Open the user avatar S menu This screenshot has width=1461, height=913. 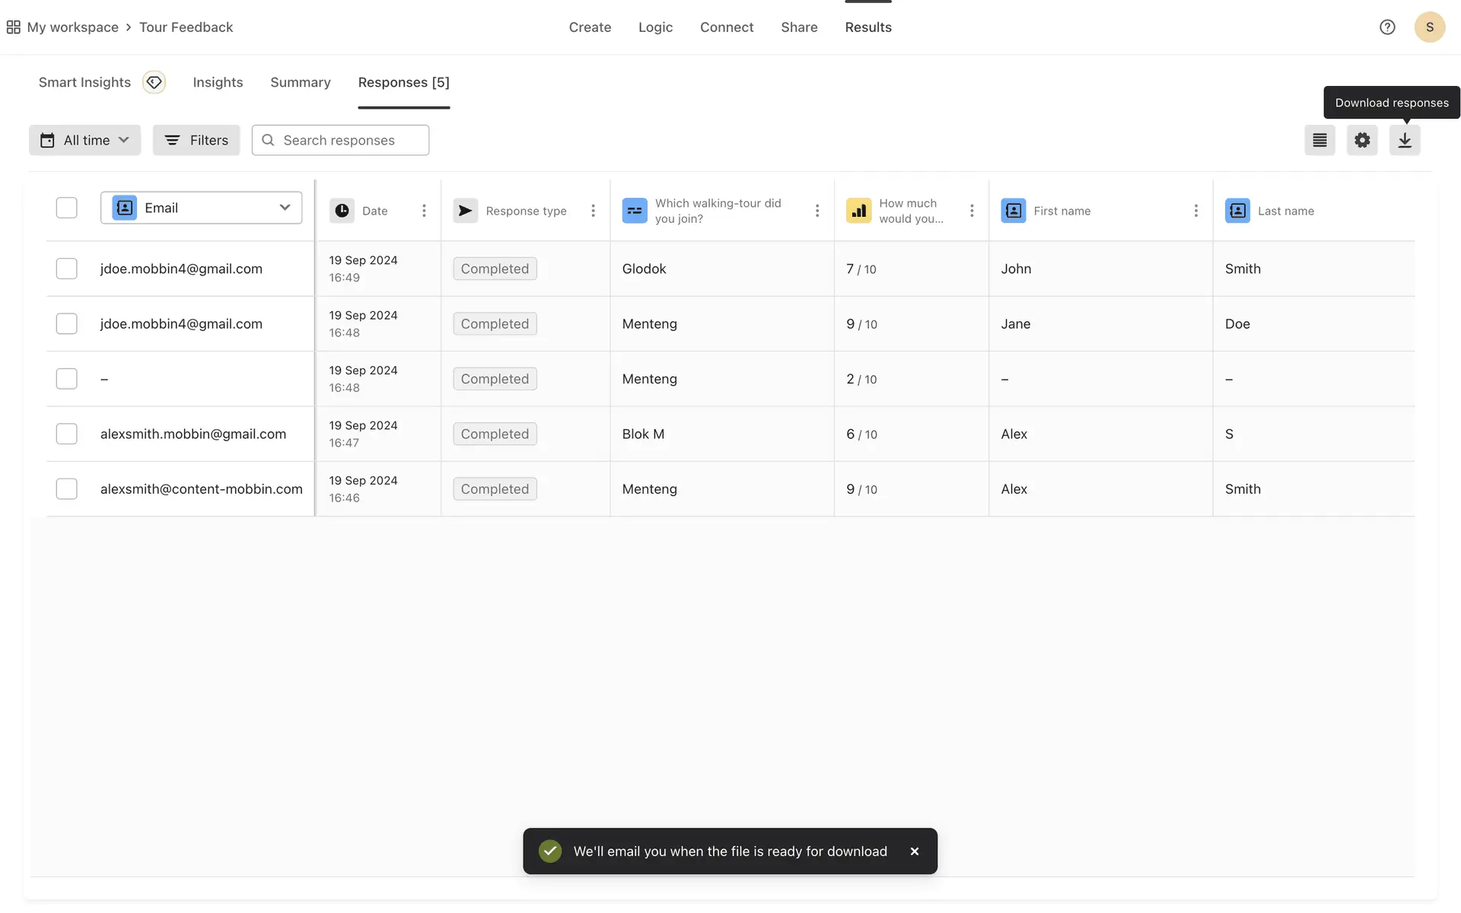pos(1429,27)
